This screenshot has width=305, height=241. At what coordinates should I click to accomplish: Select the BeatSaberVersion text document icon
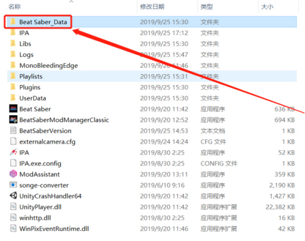[x=13, y=131]
